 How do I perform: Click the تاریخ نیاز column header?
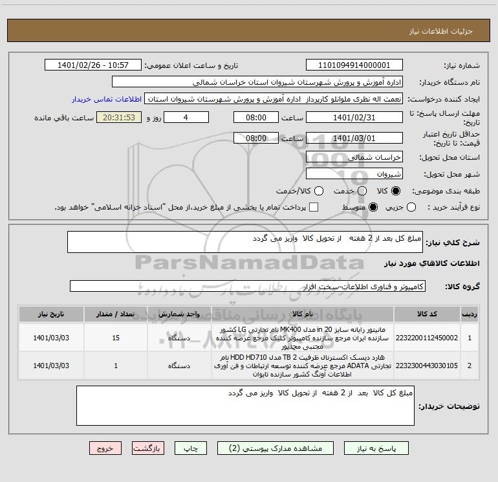click(51, 314)
